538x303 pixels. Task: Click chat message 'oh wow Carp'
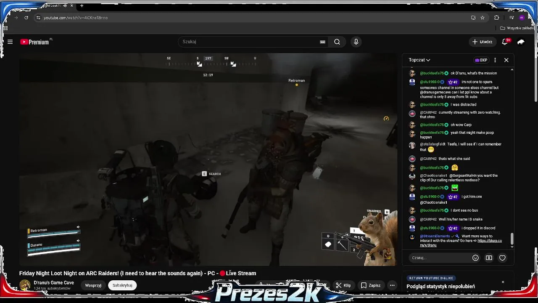[461, 125]
